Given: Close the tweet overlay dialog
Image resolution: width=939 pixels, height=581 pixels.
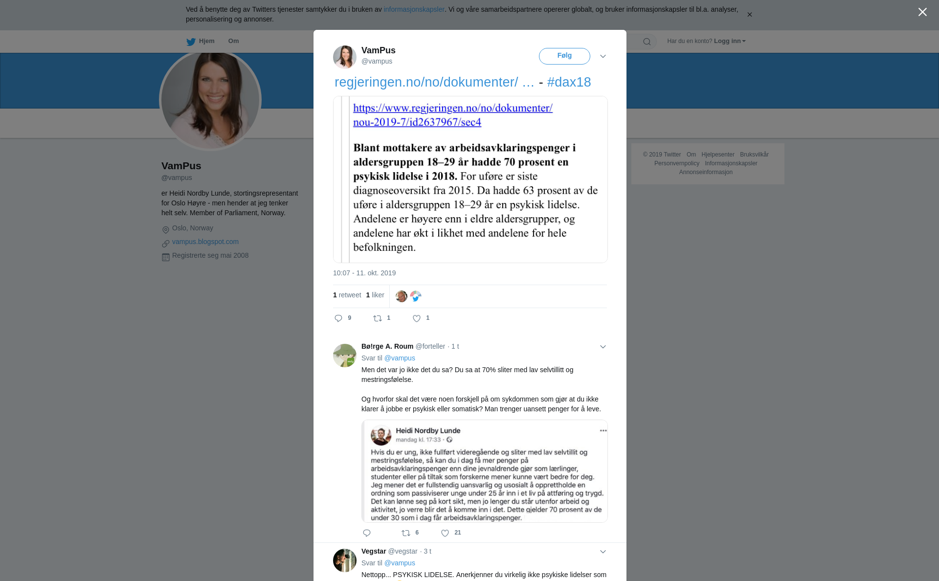Looking at the screenshot, I should (x=922, y=12).
